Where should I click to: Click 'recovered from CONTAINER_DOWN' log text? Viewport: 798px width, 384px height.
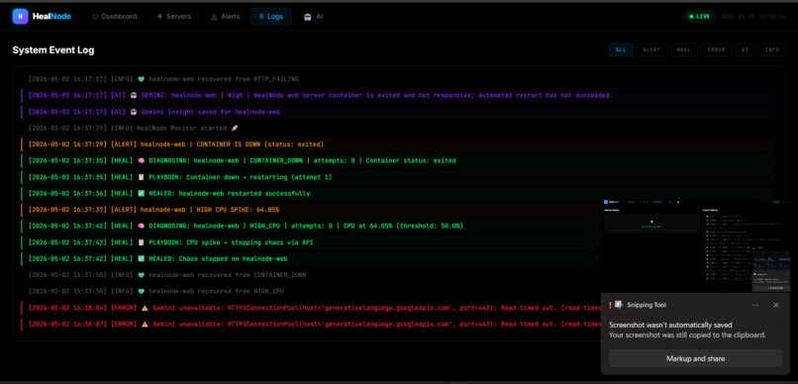(251, 275)
